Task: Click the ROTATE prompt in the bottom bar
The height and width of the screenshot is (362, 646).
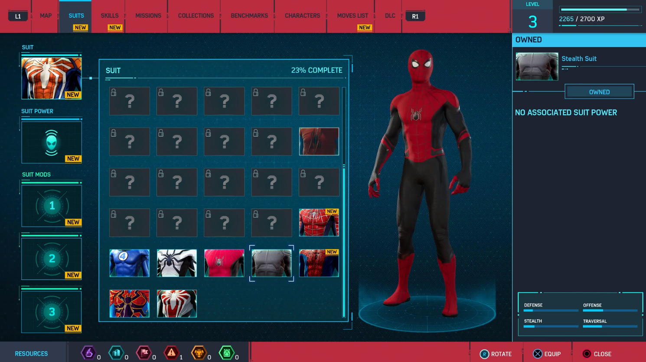Action: pos(496,354)
